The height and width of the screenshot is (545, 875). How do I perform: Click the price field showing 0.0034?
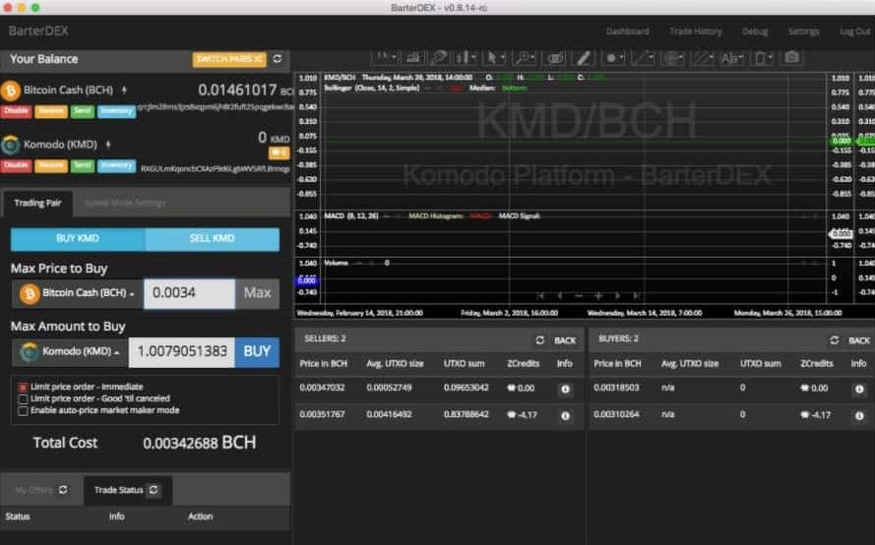click(189, 293)
